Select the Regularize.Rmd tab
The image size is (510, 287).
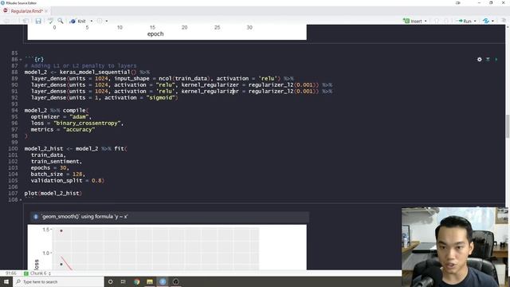point(26,11)
